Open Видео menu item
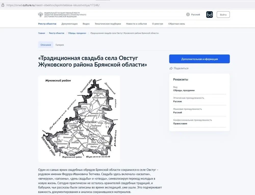The height and width of the screenshot is (195, 255). click(x=86, y=24)
